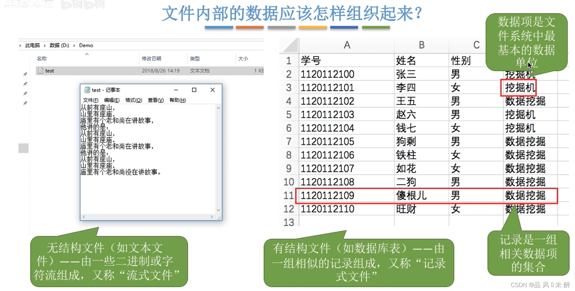Click the cell containing 钱七
Screen dimensions: 575x291
[x=422, y=128]
